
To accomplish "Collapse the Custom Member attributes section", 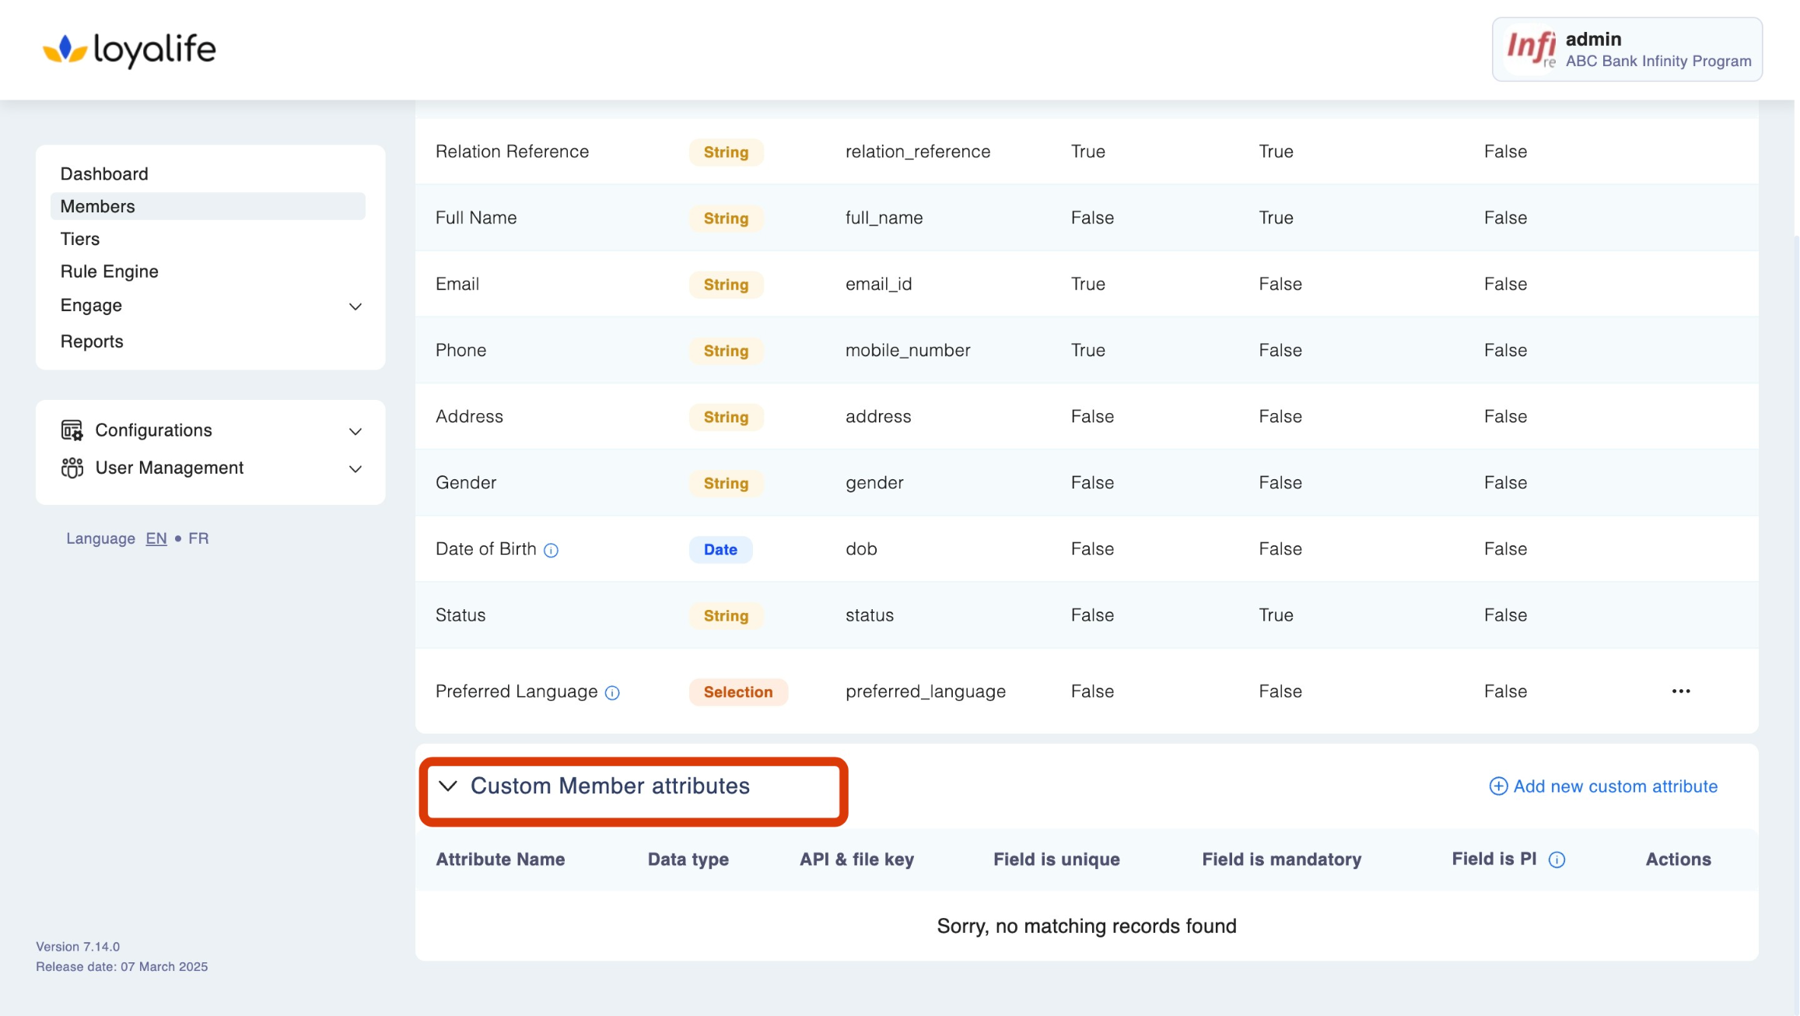I will (448, 786).
